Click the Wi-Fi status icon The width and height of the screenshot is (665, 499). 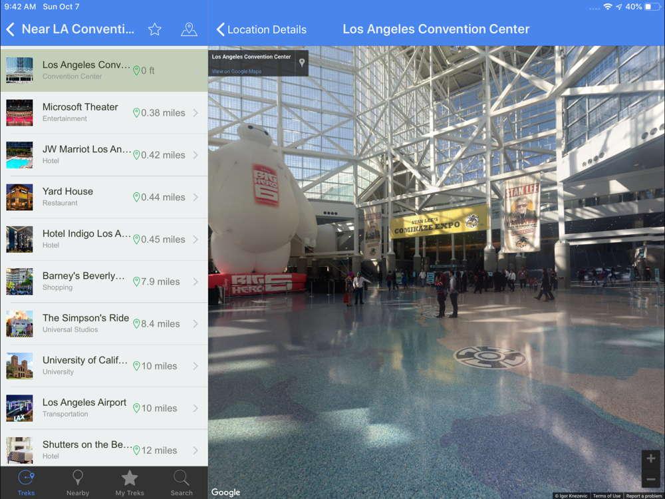608,7
